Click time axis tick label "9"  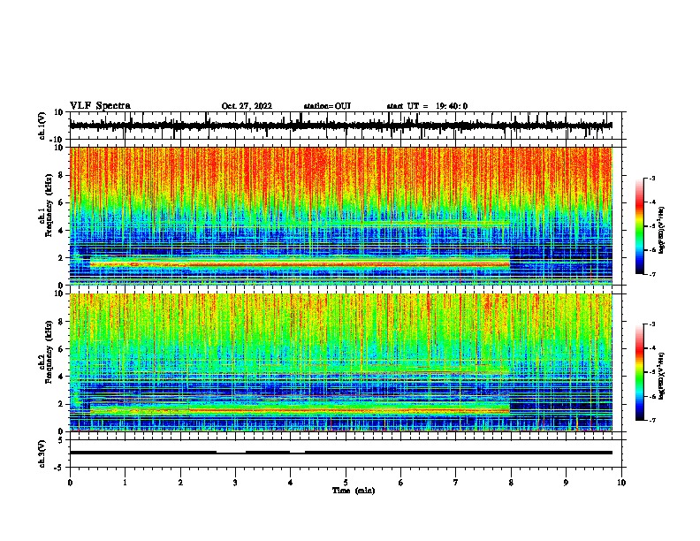pyautogui.click(x=566, y=483)
